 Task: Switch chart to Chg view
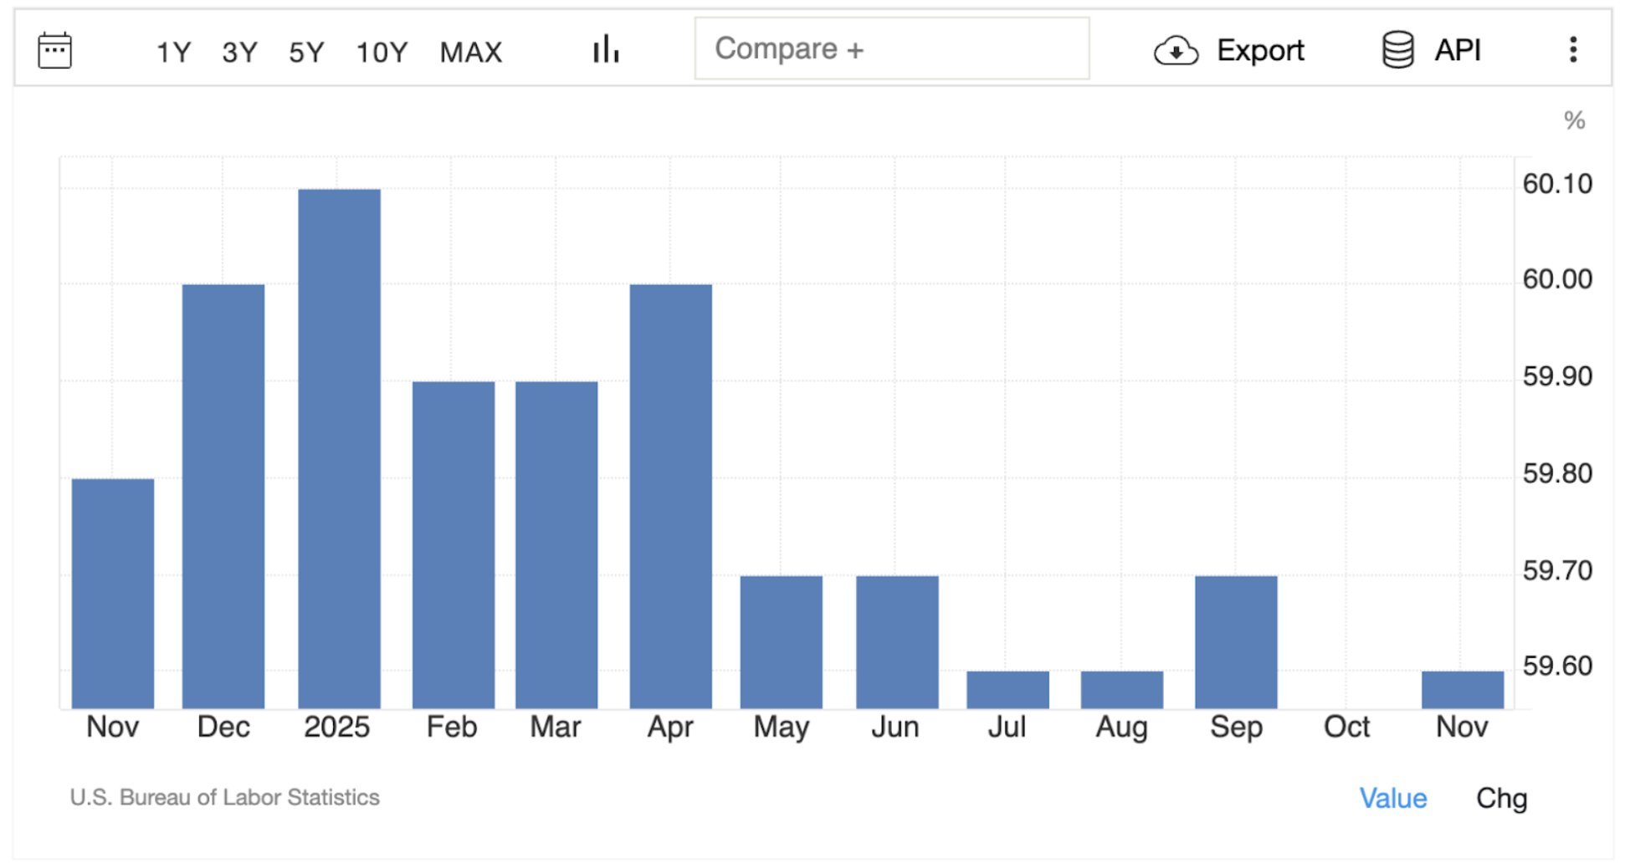click(1501, 798)
